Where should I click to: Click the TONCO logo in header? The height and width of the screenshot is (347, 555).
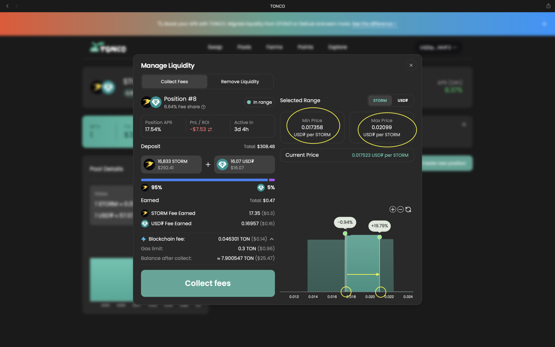tap(108, 48)
